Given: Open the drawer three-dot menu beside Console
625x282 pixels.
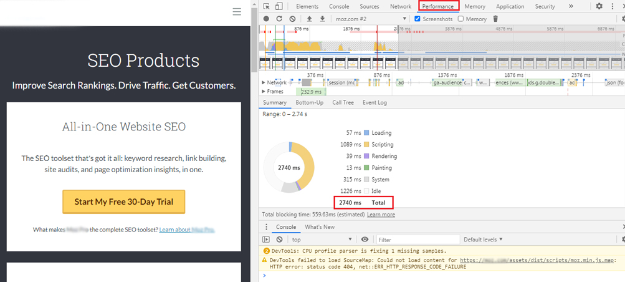Looking at the screenshot, I should click(x=267, y=227).
